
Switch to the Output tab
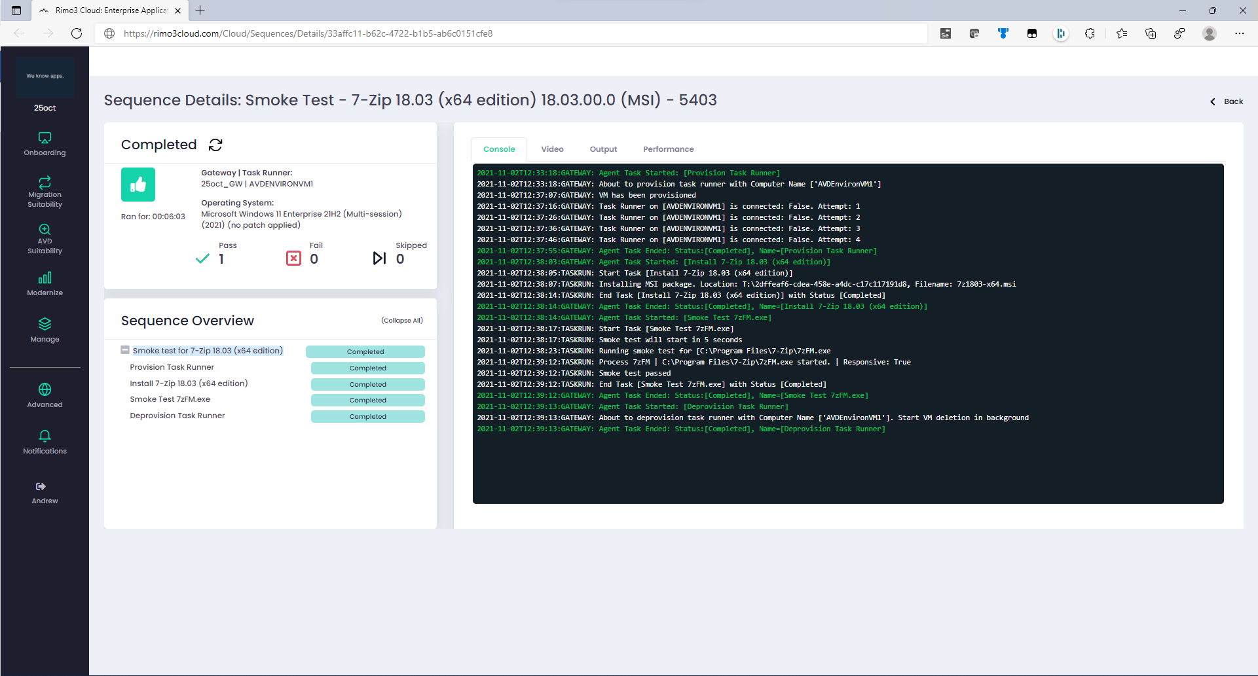(x=603, y=149)
